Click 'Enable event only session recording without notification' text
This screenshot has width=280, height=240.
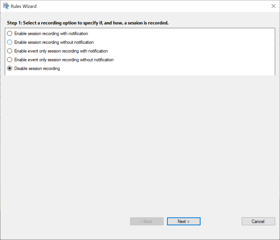coord(64,60)
